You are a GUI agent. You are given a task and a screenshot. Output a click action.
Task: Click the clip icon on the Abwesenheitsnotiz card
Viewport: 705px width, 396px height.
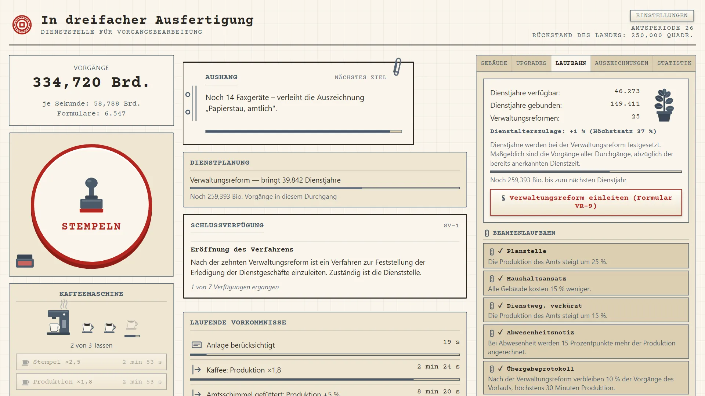coord(492,333)
